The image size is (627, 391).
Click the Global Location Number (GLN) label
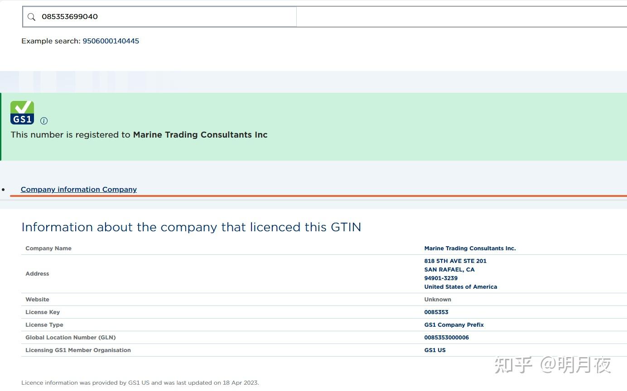[71, 337]
